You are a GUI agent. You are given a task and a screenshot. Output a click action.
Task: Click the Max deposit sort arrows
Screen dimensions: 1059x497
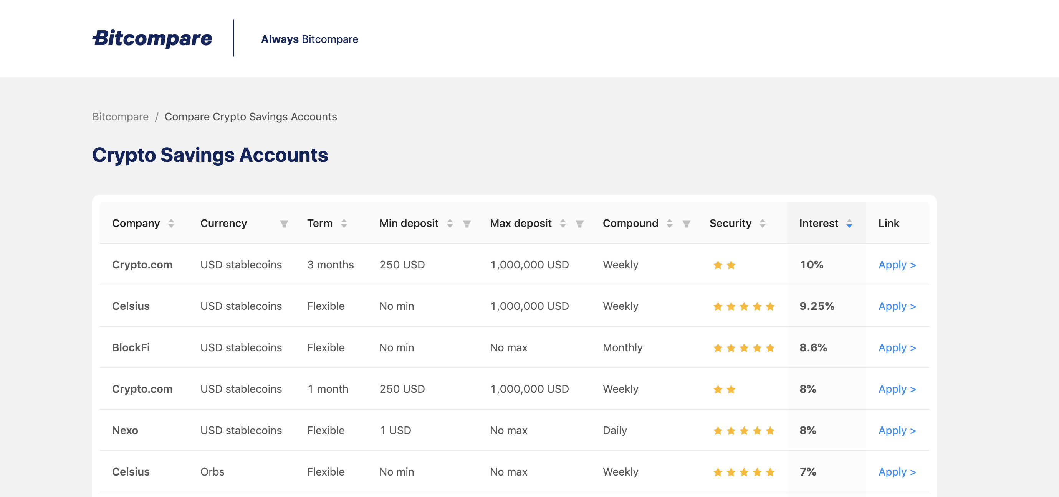point(563,223)
